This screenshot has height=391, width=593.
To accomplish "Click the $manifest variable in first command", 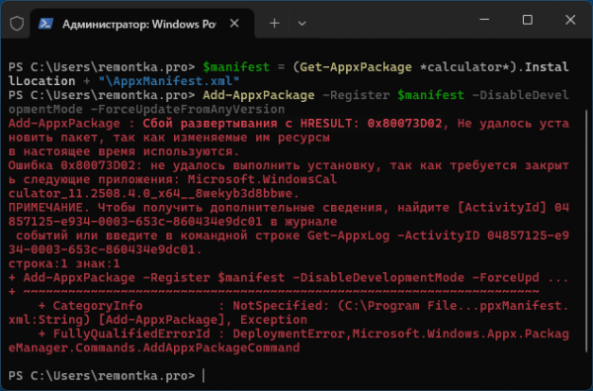I will [x=236, y=67].
